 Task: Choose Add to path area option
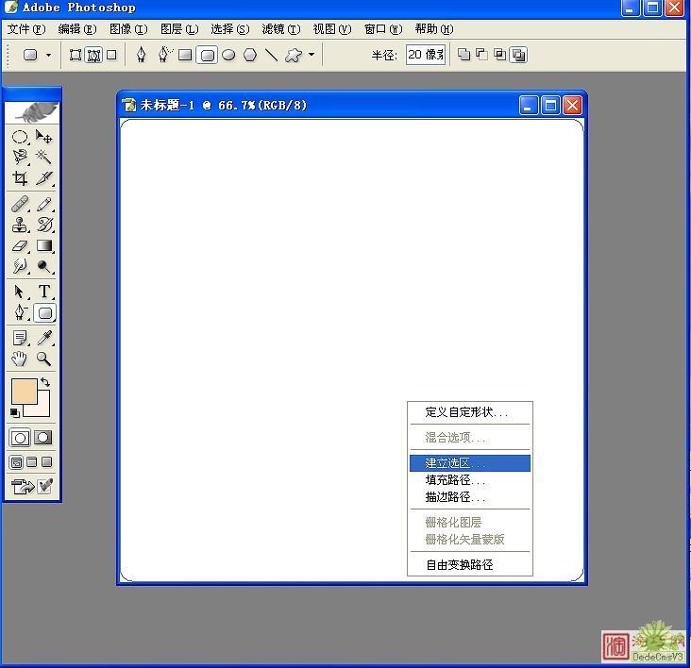pyautogui.click(x=463, y=55)
